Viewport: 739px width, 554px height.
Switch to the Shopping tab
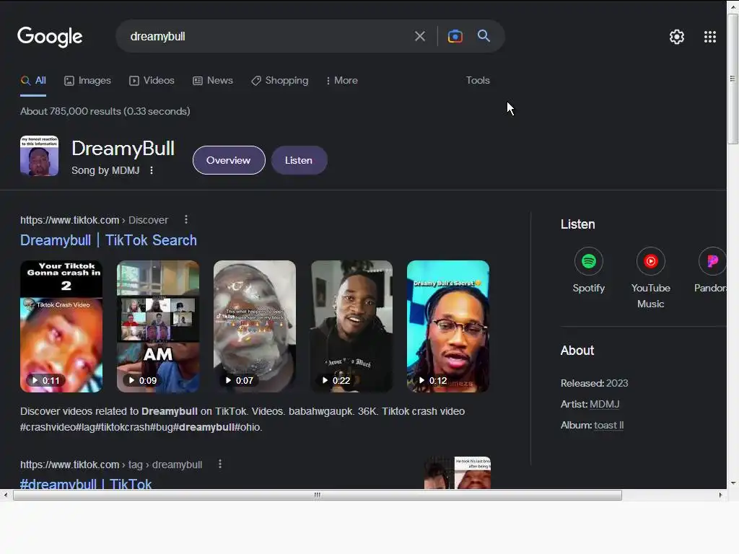point(280,81)
